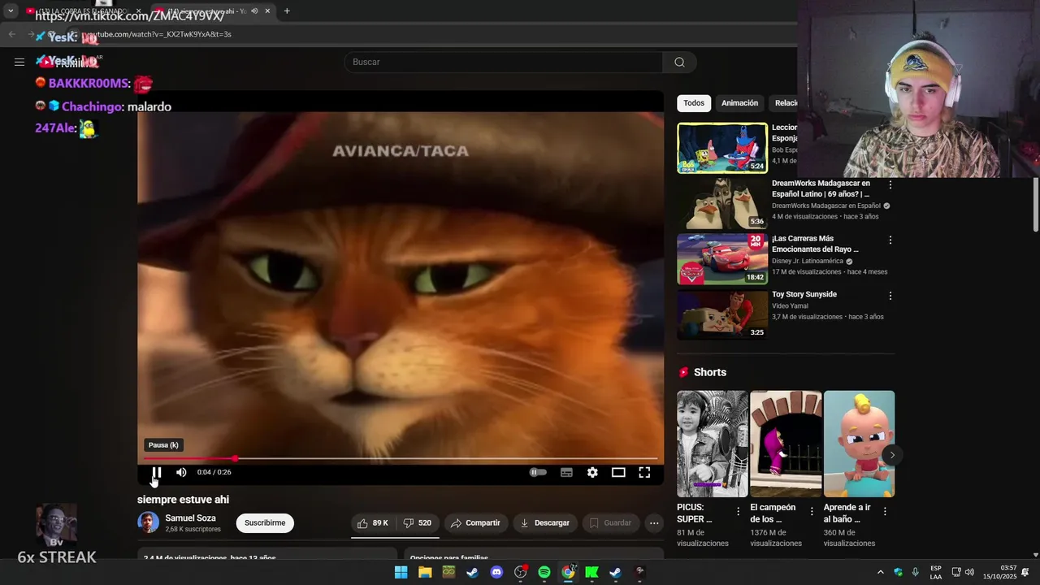Close the siempre estuve ahi browser tab

pyautogui.click(x=267, y=11)
